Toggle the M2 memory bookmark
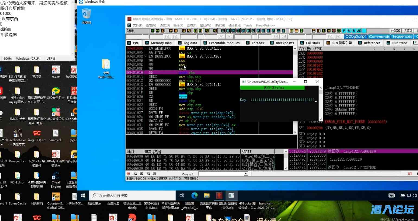The image size is (418, 221). click(135, 173)
